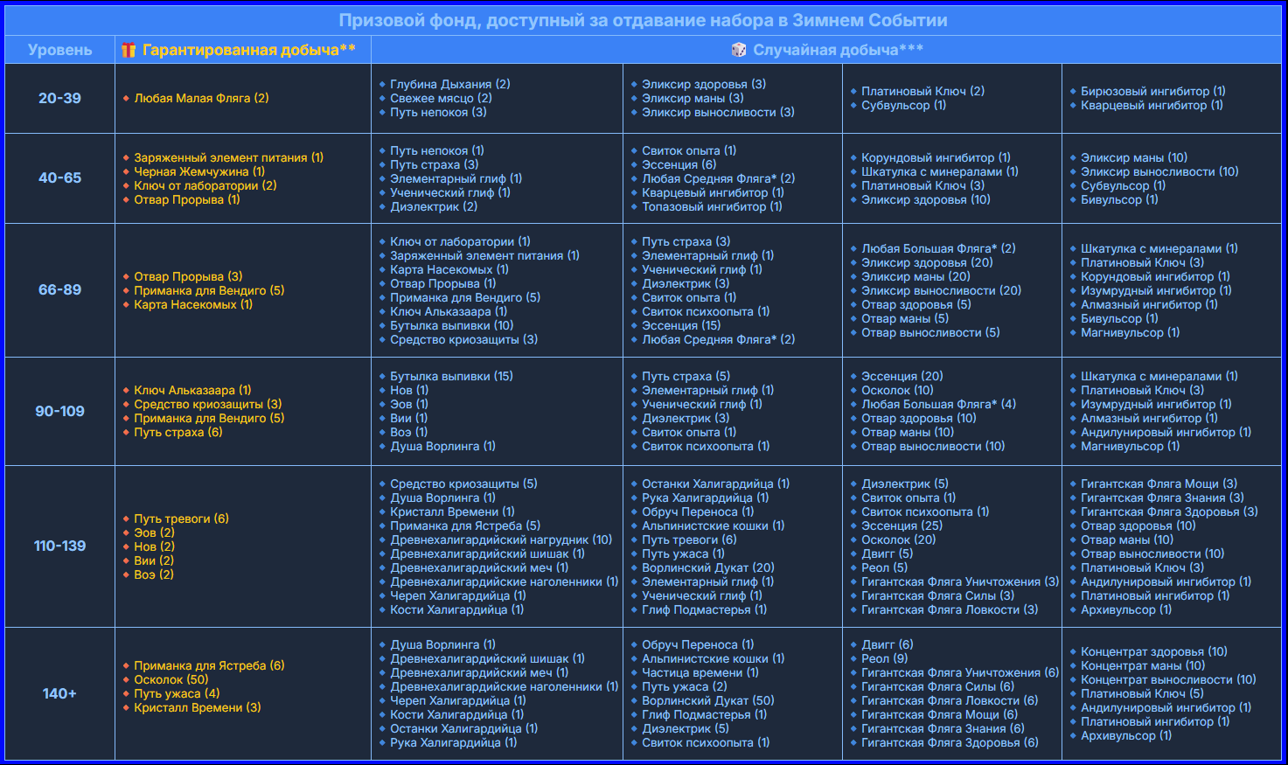Open the Глубина Дыхания (2) entry
1288x765 pixels.
tap(449, 85)
